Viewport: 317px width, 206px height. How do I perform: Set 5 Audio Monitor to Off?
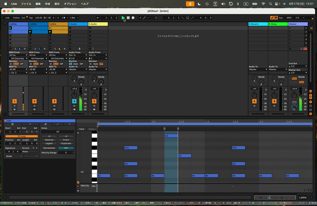[101, 64]
